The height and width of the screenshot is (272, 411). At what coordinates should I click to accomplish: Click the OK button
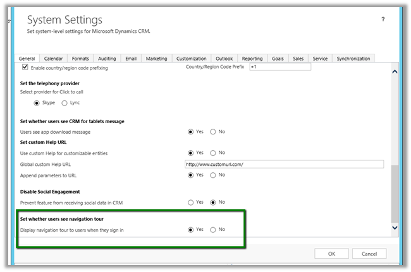click(332, 254)
